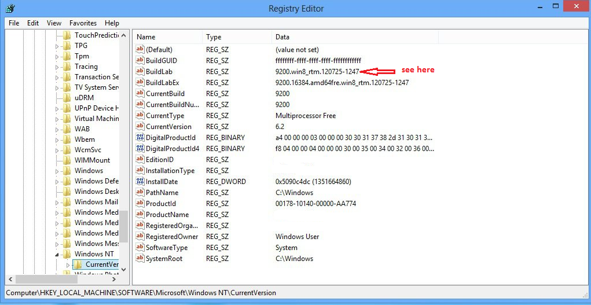
Task: Select the InstallDate DWORD icon
Action: click(x=140, y=181)
